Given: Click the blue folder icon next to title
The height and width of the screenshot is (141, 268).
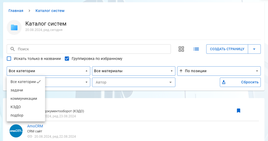Looking at the screenshot, I should (14, 27).
